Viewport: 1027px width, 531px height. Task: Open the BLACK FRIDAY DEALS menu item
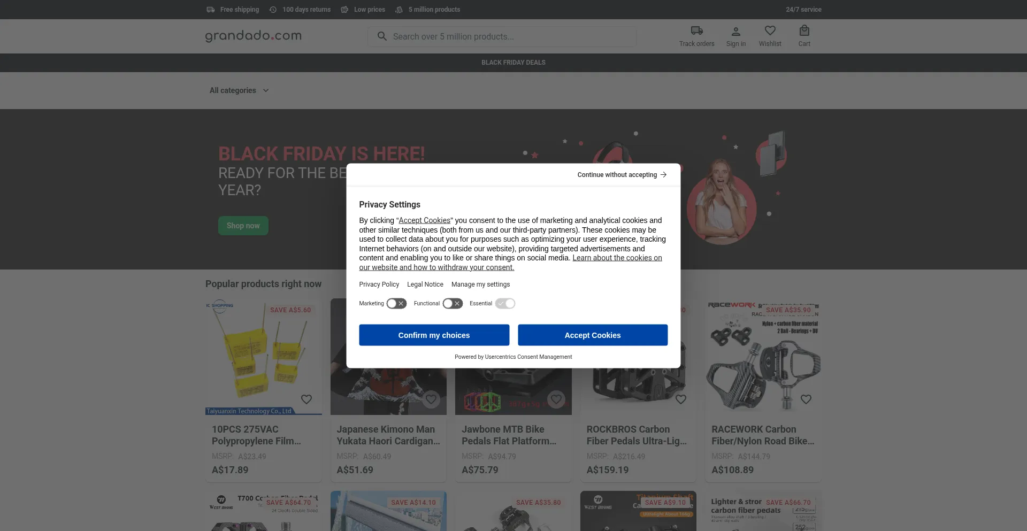point(513,63)
